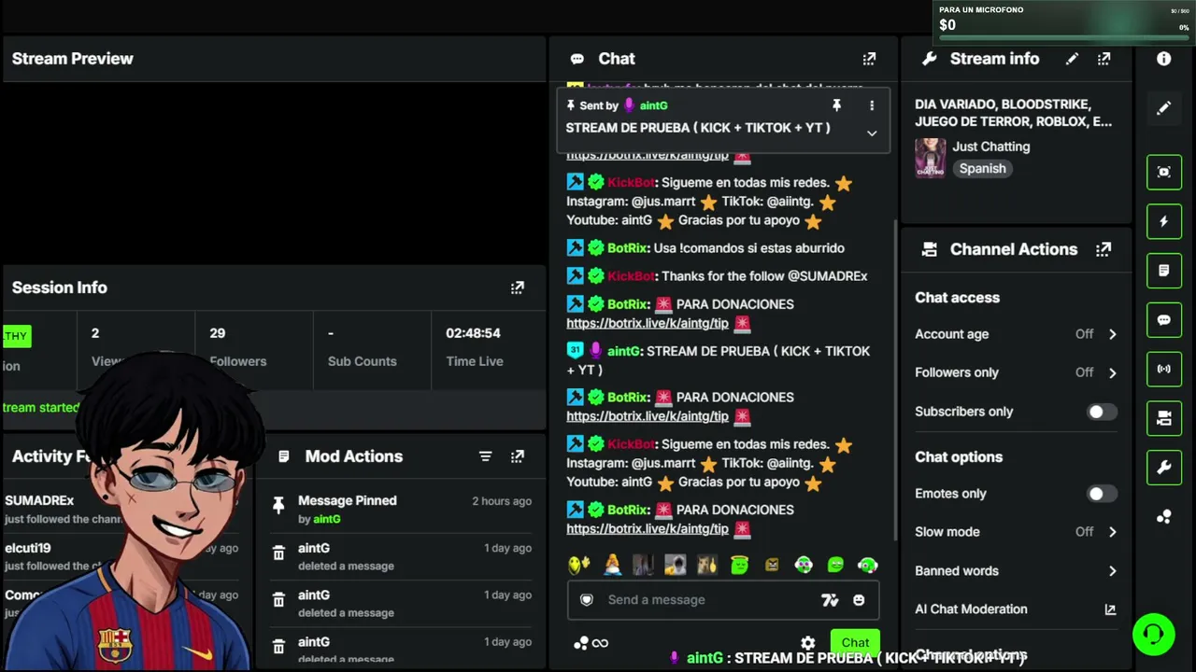Image resolution: width=1196 pixels, height=672 pixels.
Task: Select the 29 Followers count
Action: (218, 333)
